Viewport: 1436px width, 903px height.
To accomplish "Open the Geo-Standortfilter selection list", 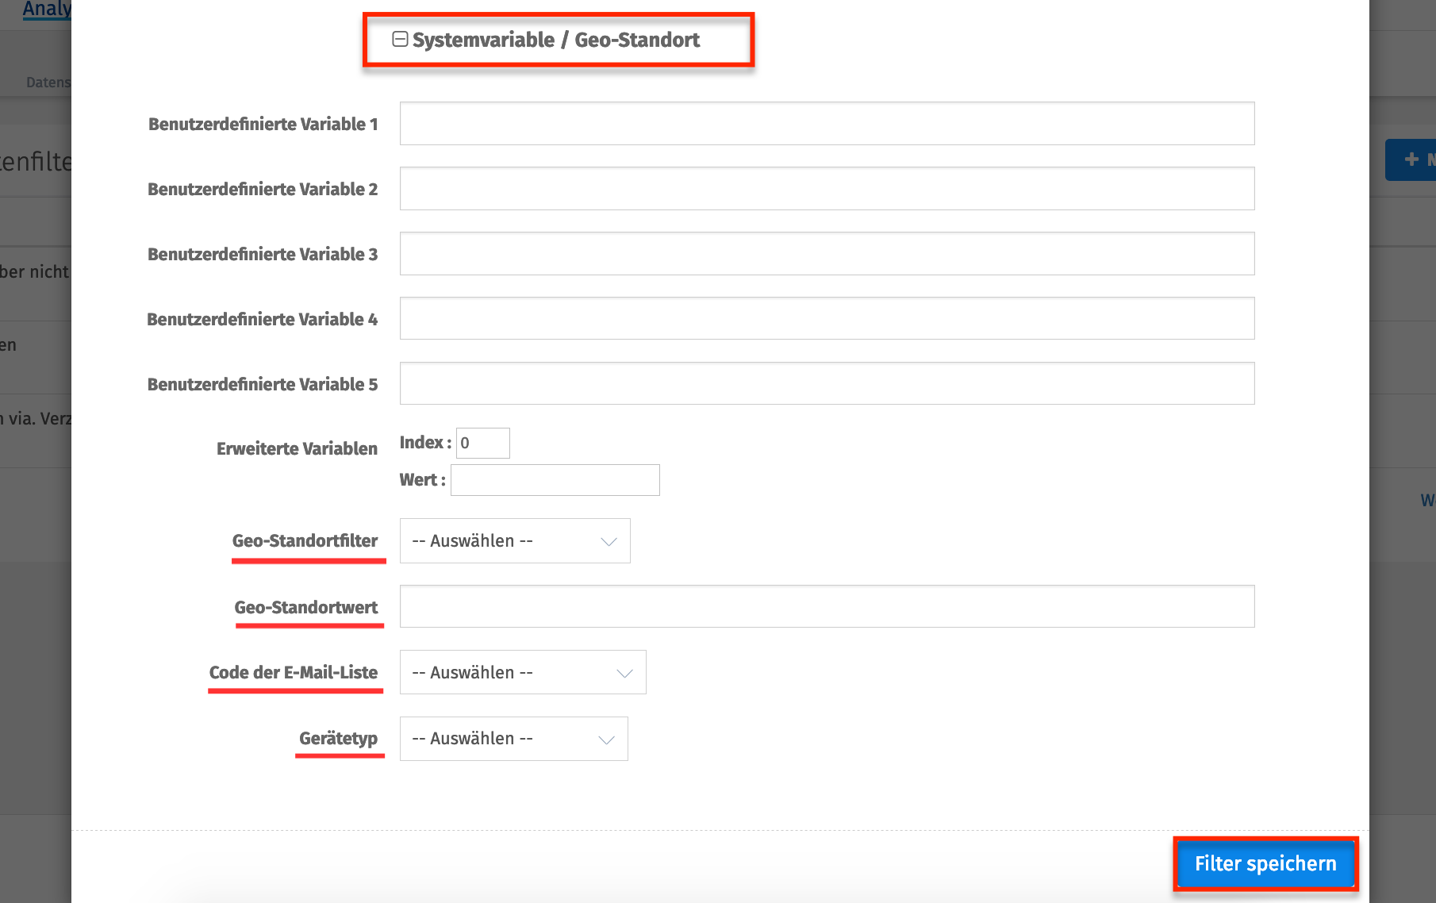I will click(514, 540).
